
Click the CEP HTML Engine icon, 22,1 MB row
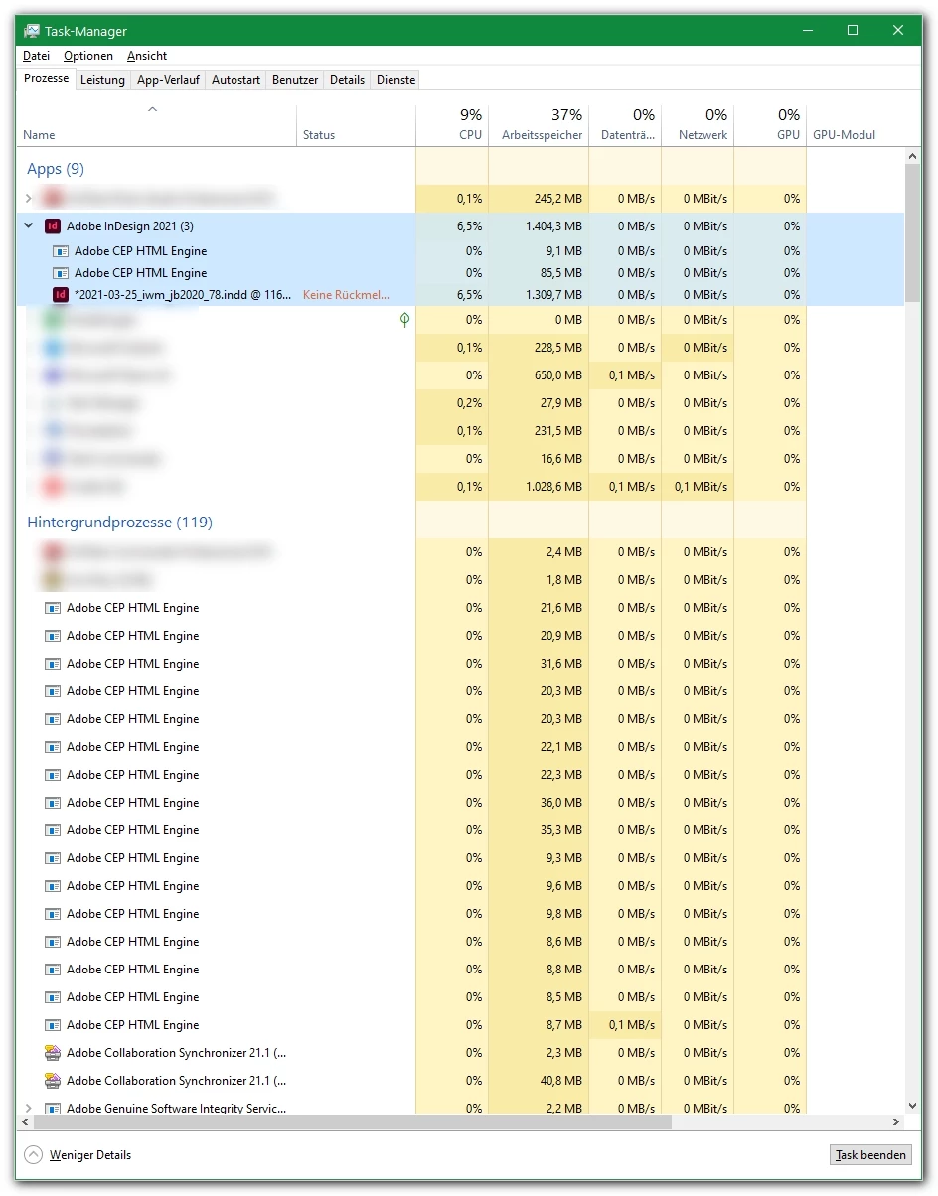click(x=53, y=747)
